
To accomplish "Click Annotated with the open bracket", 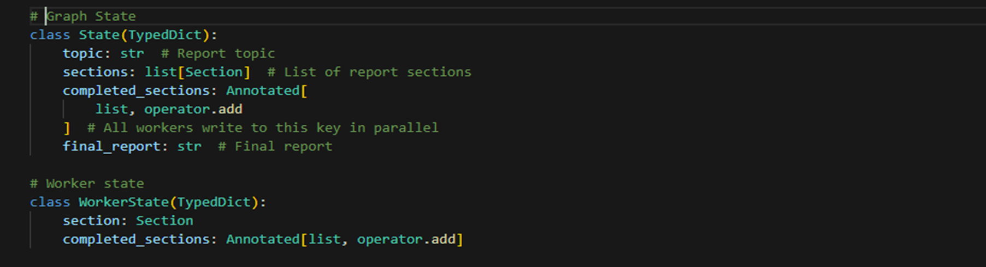I will click(x=267, y=90).
